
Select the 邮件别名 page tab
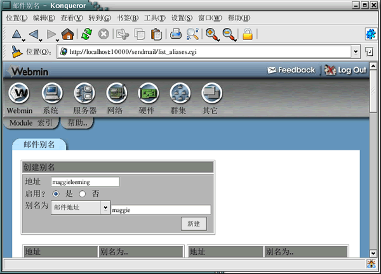[x=39, y=145]
